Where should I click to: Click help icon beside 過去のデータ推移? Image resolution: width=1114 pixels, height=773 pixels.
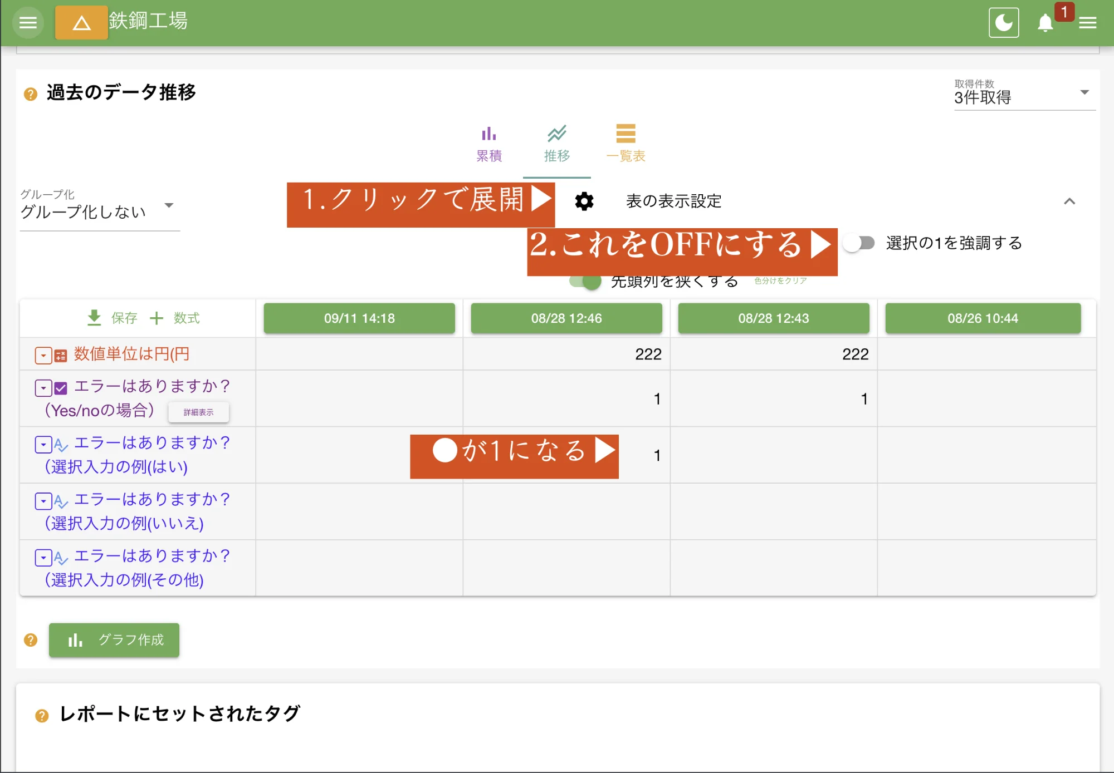click(x=31, y=94)
